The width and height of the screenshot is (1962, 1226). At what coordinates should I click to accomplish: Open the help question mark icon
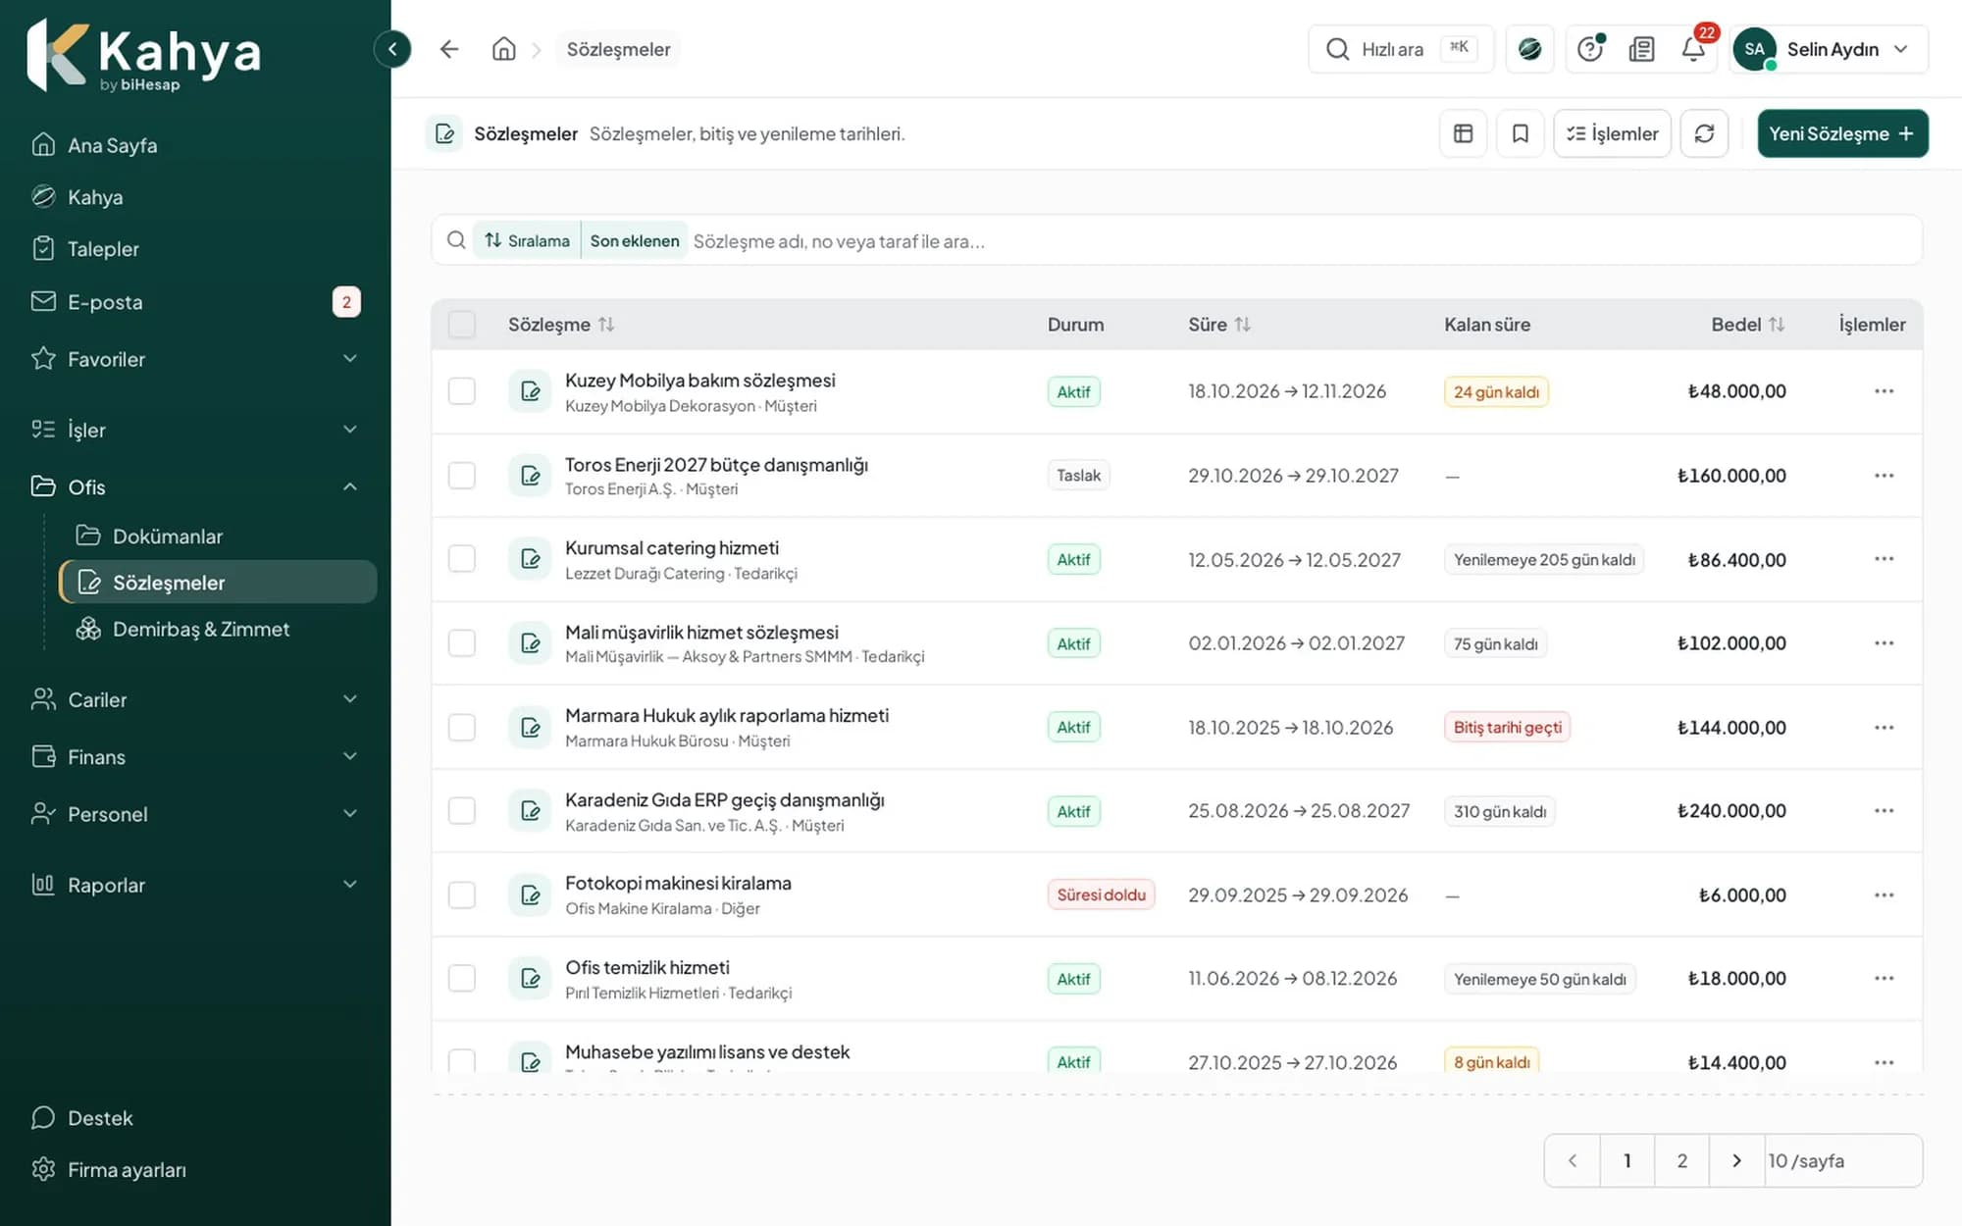coord(1590,49)
